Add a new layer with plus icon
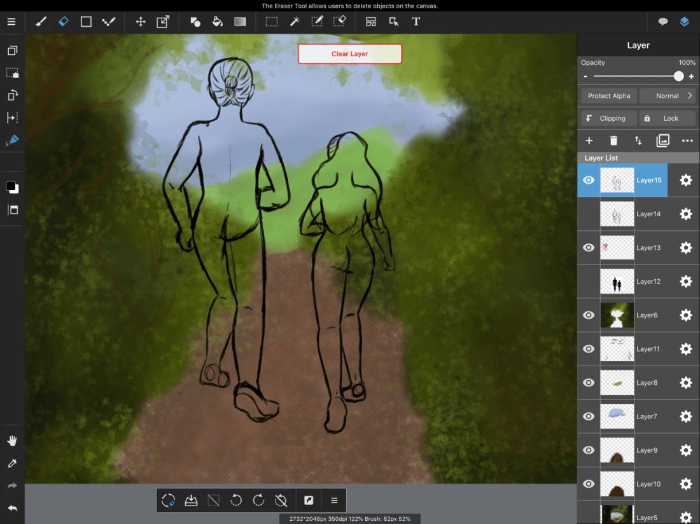This screenshot has width=700, height=524. tap(589, 141)
